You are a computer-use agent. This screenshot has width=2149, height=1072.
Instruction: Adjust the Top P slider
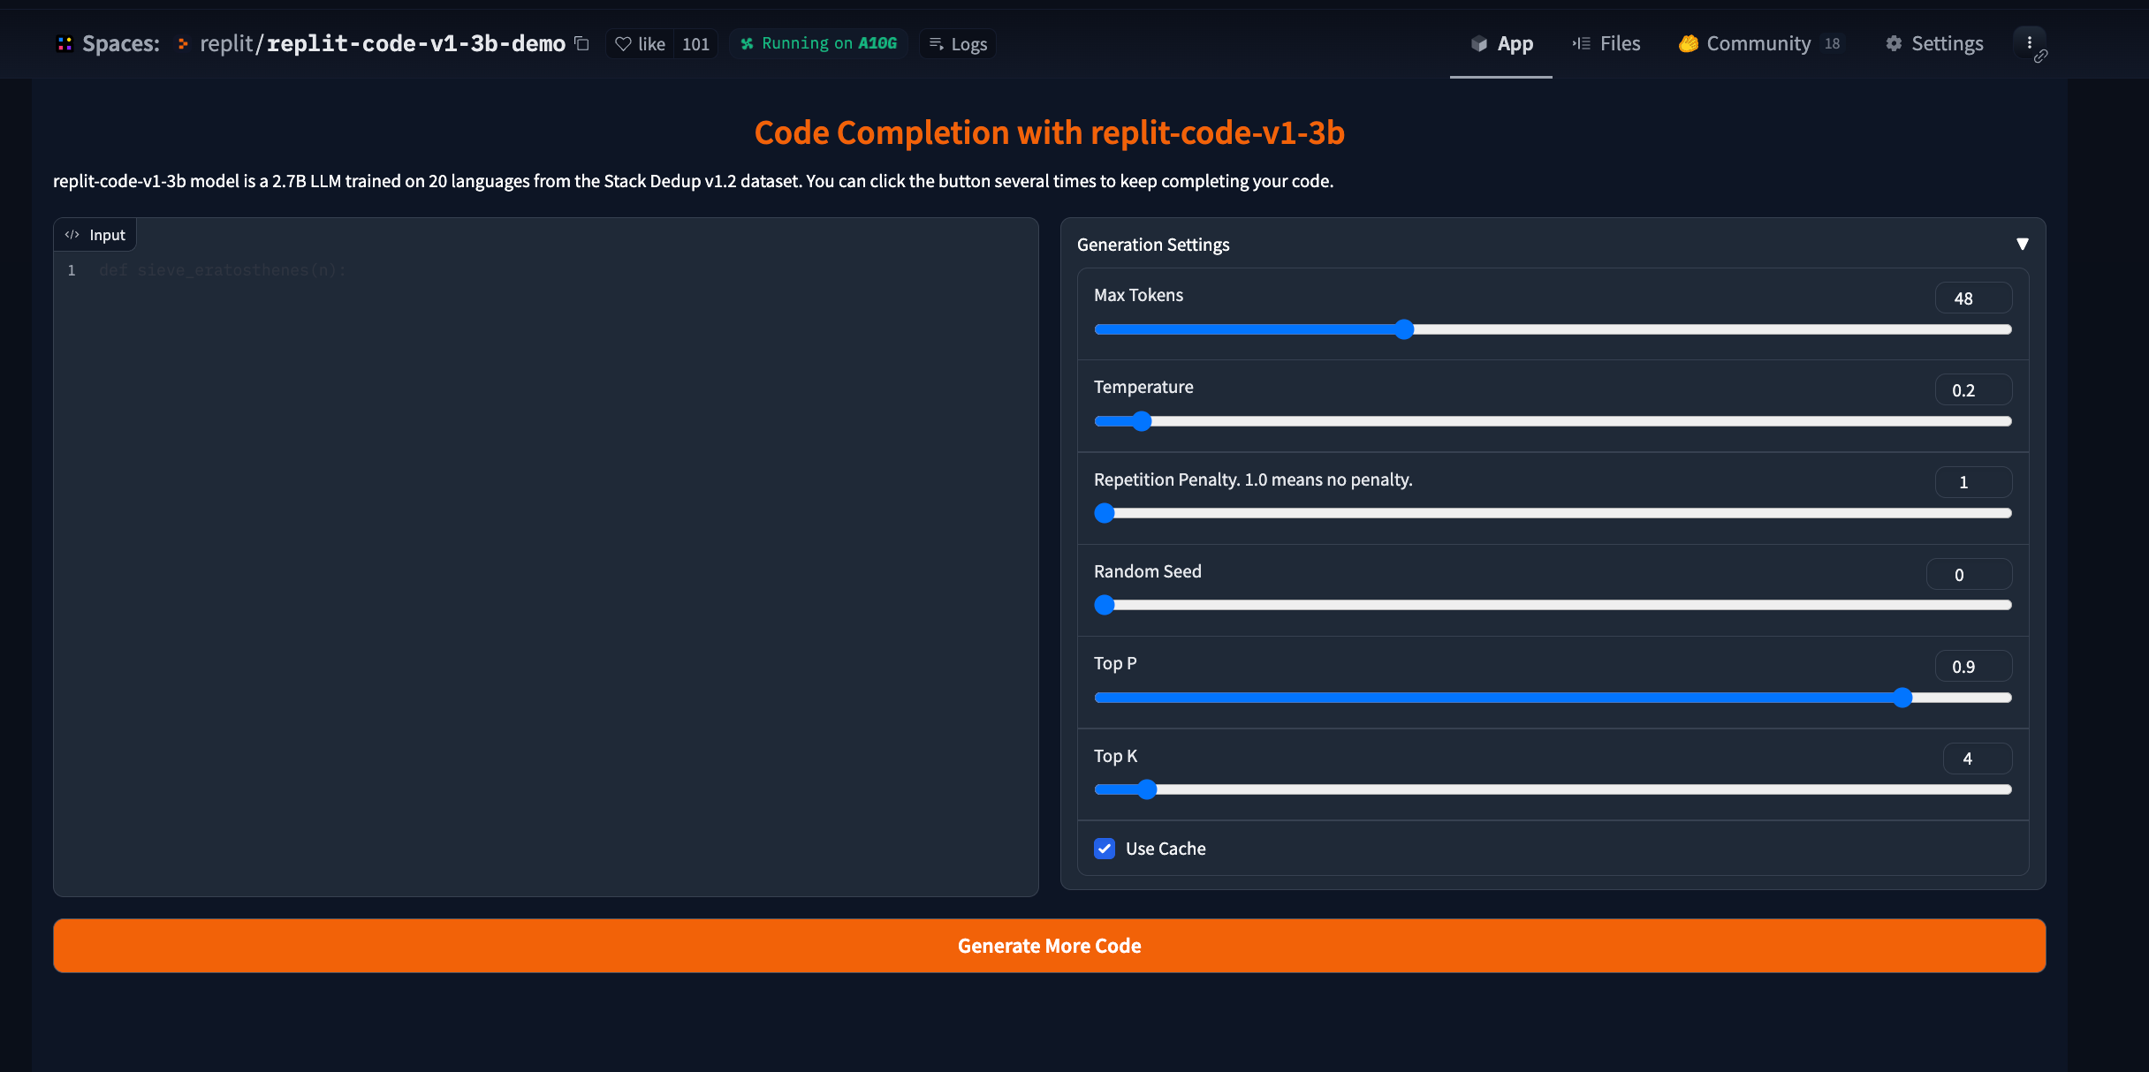click(x=1553, y=698)
